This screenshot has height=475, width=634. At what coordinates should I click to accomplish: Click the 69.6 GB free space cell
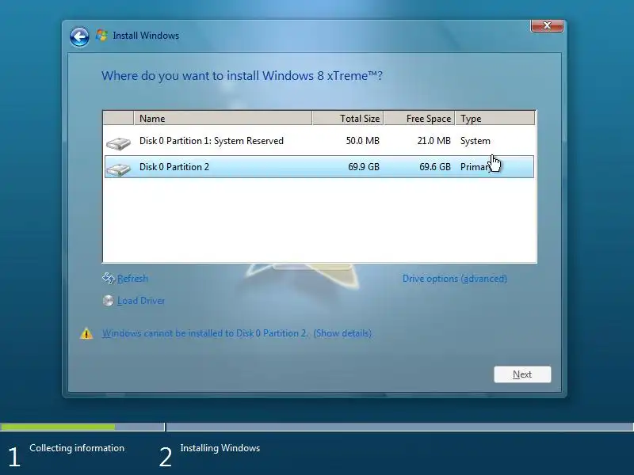coord(434,167)
